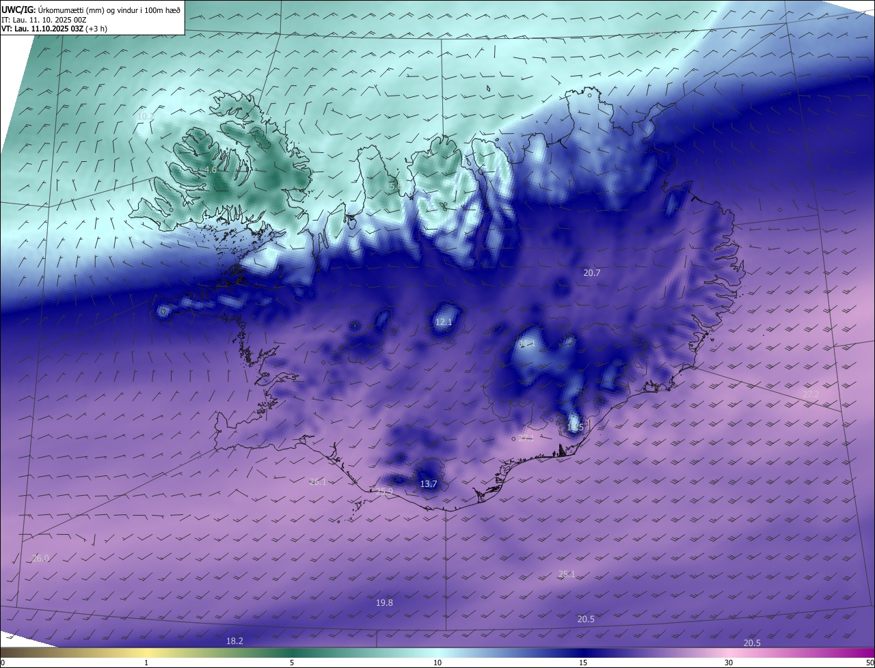The width and height of the screenshot is (875, 668).
Task: Click the 19.8 value south of Iceland
Action: click(385, 603)
